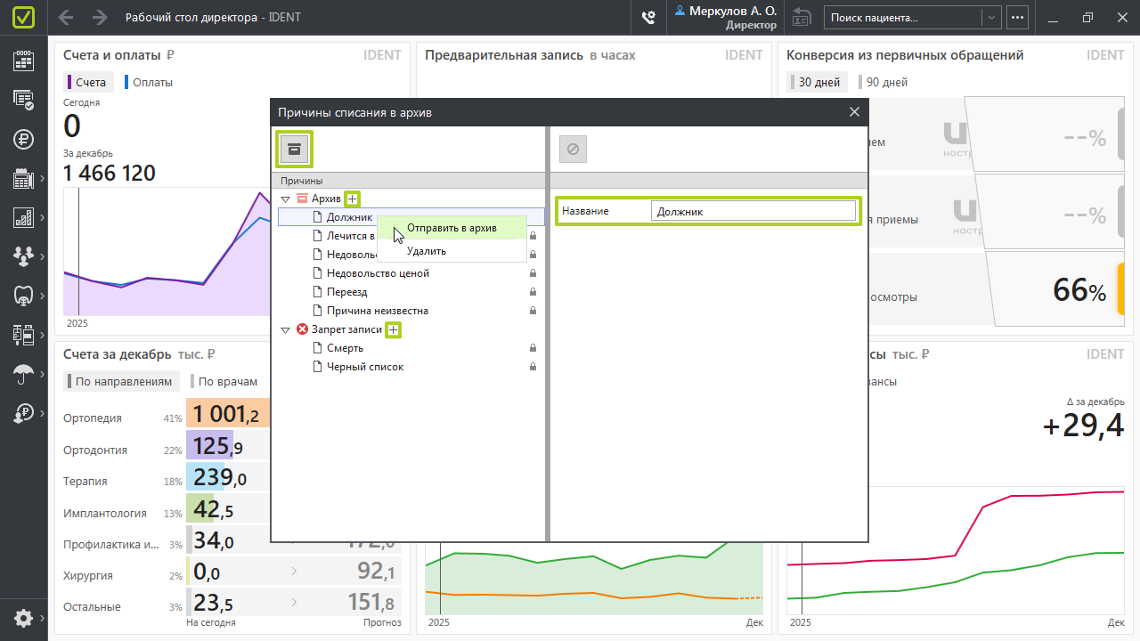Click the plus icon next to Запрет записи

tap(394, 329)
